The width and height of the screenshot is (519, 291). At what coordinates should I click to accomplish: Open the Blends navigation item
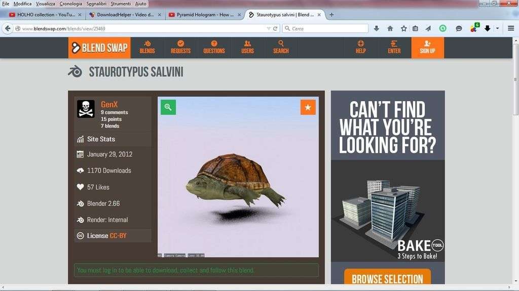pyautogui.click(x=147, y=48)
